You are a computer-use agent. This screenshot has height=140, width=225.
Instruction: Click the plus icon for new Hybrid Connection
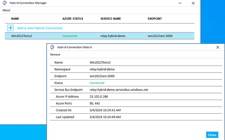click(x=10, y=28)
